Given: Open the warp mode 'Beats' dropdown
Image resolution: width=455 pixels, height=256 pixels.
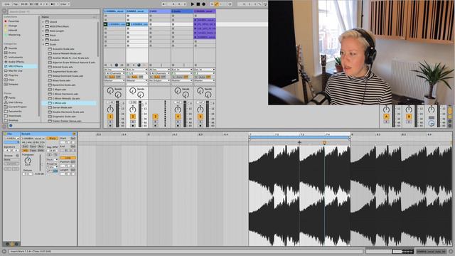Looking at the screenshot, I should click(52, 160).
